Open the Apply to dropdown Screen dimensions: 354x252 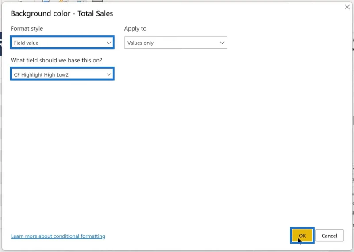tap(175, 43)
